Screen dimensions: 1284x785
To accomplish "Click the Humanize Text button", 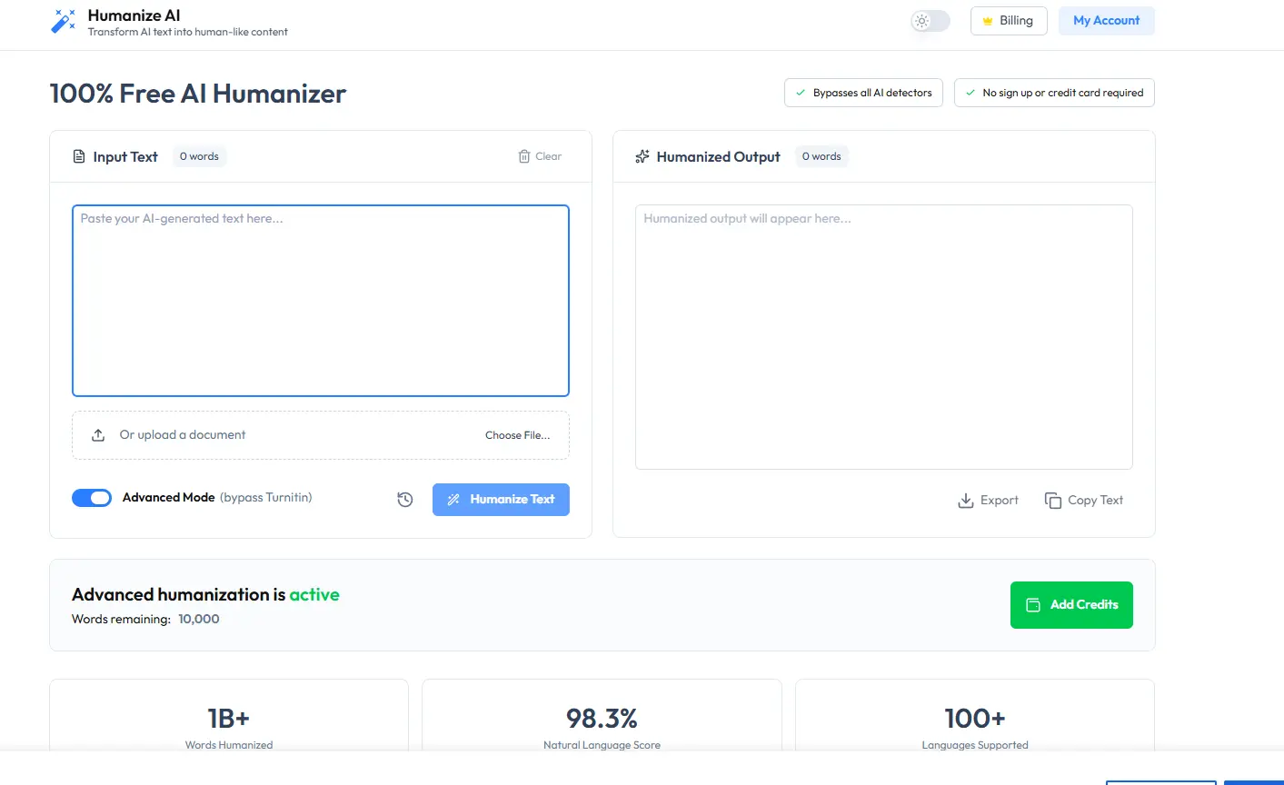I will pyautogui.click(x=501, y=500).
